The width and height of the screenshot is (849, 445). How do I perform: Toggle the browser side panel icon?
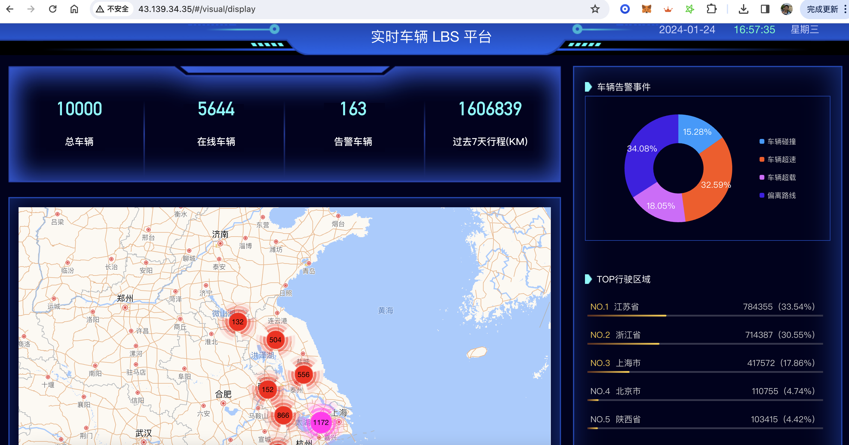[x=765, y=9]
